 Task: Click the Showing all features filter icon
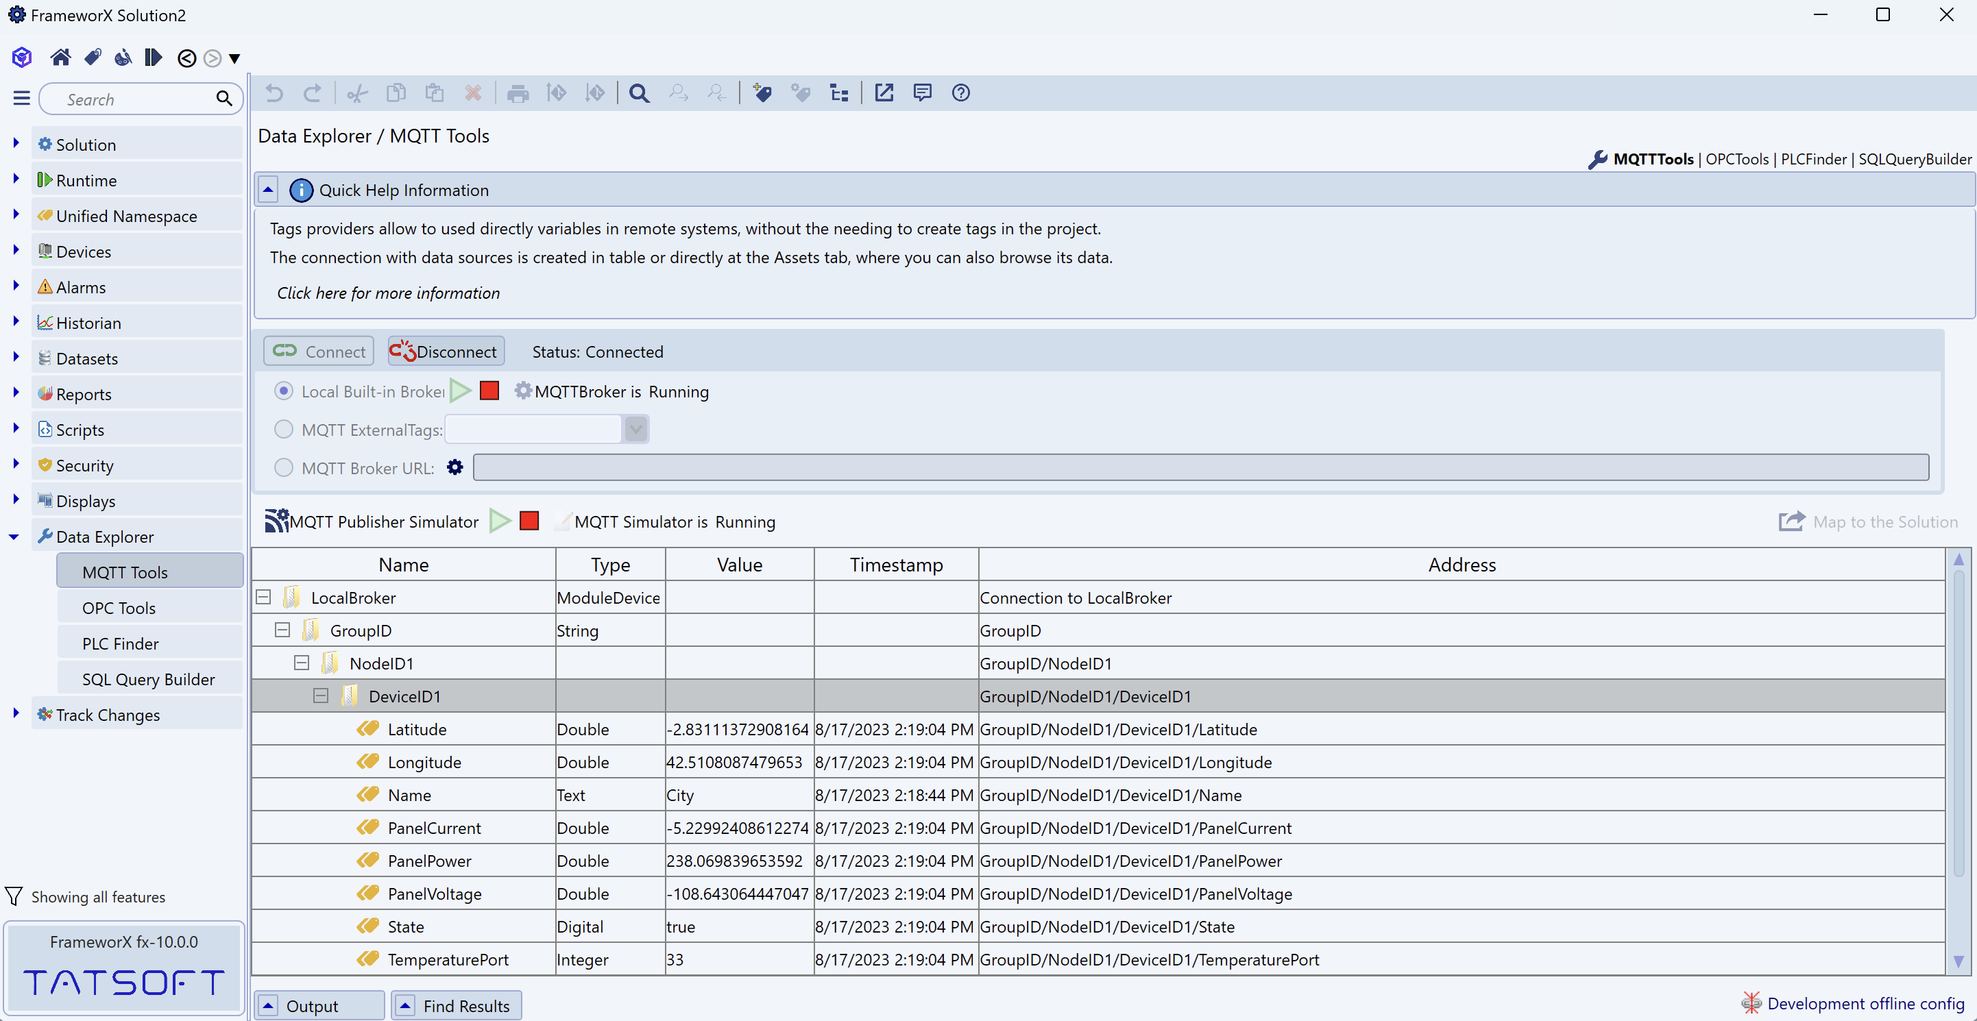coord(14,896)
